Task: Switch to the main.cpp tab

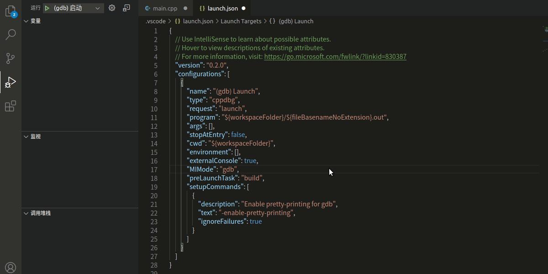Action: [164, 8]
